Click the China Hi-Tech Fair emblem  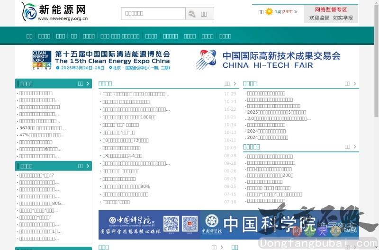(x=206, y=59)
